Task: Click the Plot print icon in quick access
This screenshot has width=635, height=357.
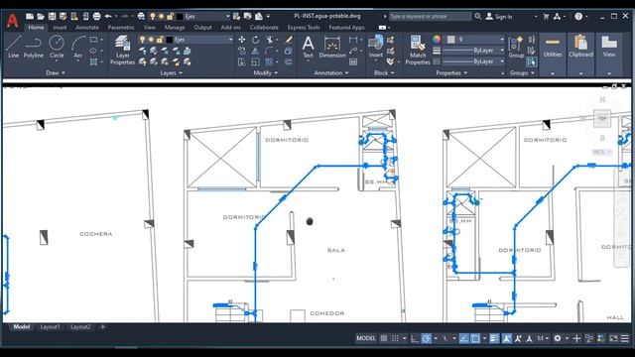Action: (97, 16)
